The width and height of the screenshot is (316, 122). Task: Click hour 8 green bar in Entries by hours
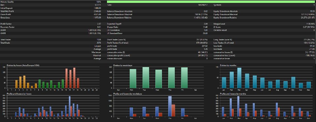[x=40, y=84]
